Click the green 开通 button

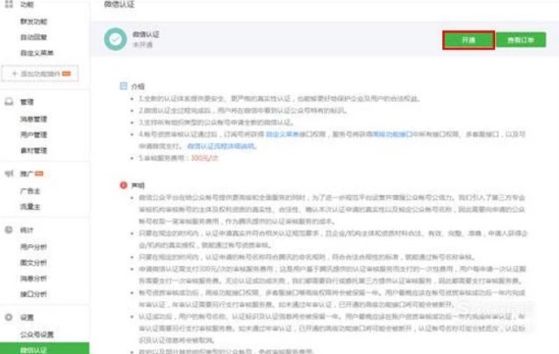pyautogui.click(x=469, y=40)
